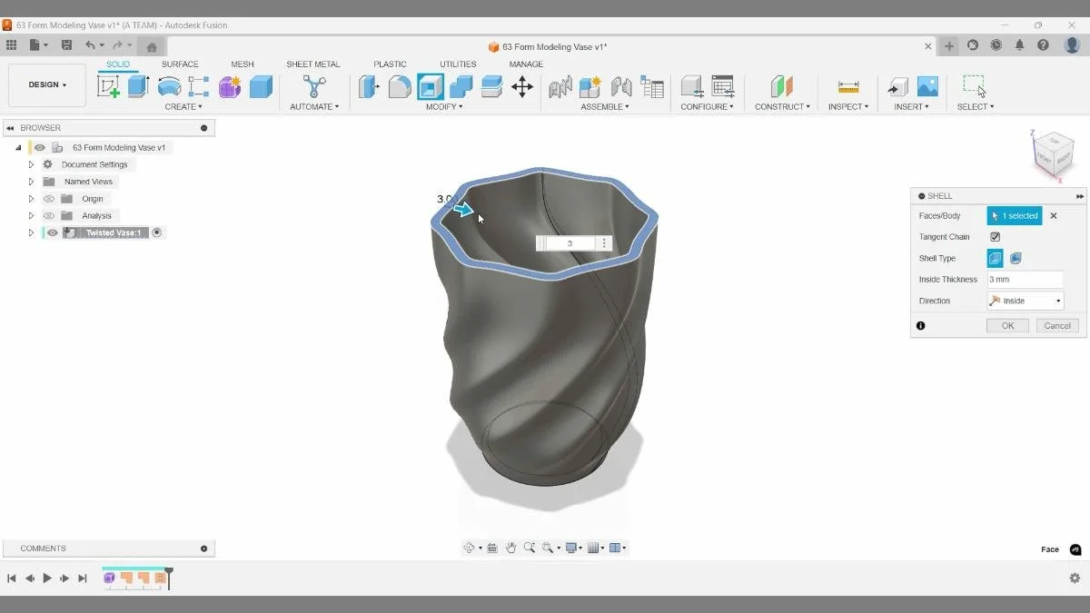The height and width of the screenshot is (613, 1090).
Task: Click the Move/Copy tool icon
Action: (x=524, y=86)
